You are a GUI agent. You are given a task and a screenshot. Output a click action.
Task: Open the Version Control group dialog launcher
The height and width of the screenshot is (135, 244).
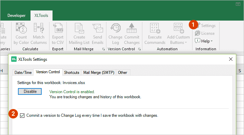click(x=139, y=49)
